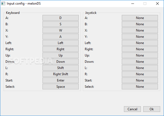Screen dimensions: 164x116
Task: Configure joystick Up mapping
Action: click(x=140, y=55)
